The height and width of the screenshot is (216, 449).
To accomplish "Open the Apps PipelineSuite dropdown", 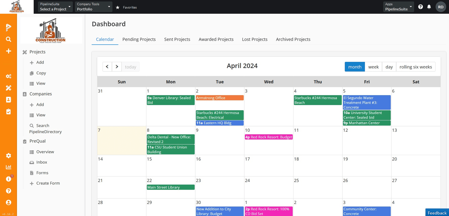I will pyautogui.click(x=398, y=7).
